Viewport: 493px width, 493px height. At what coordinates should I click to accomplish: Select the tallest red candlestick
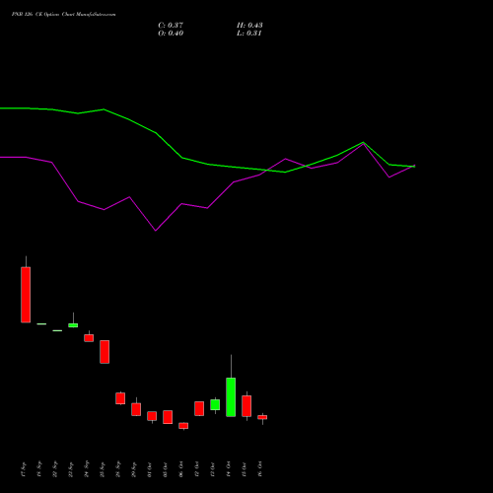tap(26, 295)
